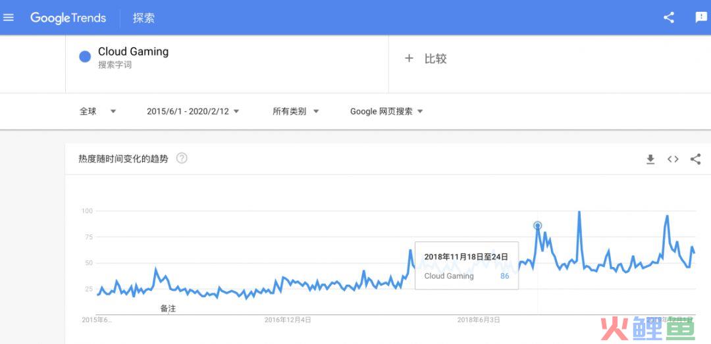This screenshot has width=711, height=344.
Task: Click the 热度随时间变化的趋势 heading
Action: [x=123, y=159]
